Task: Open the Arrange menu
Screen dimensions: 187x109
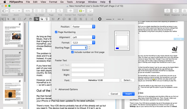Action: [80, 2]
